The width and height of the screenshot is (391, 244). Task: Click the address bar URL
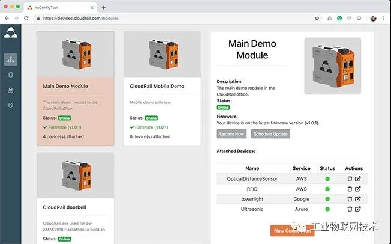[80, 18]
